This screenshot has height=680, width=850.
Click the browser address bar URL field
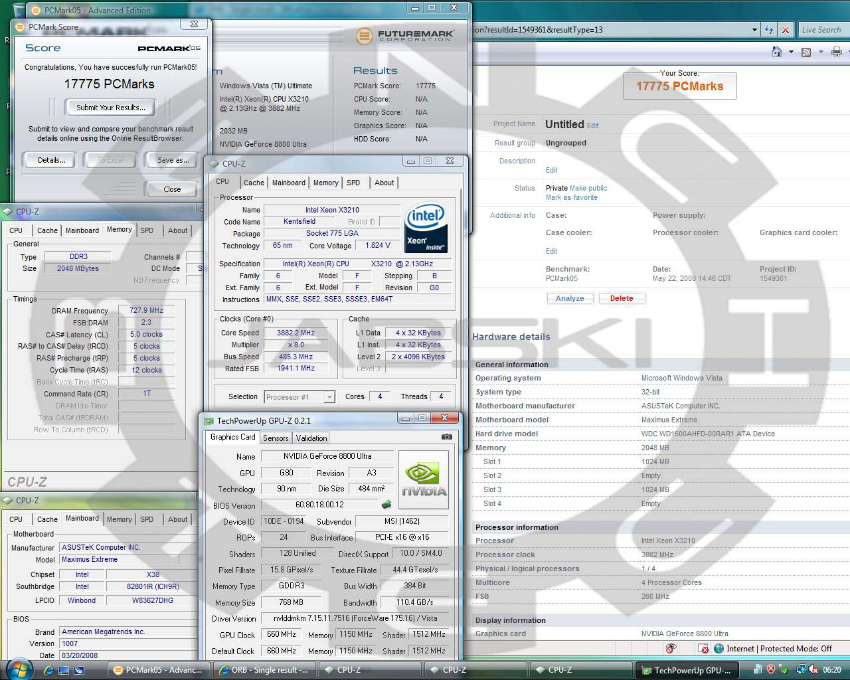pos(611,30)
